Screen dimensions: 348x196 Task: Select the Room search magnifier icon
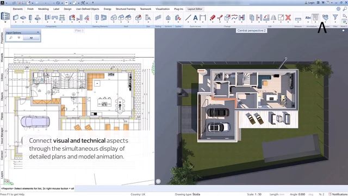(148, 17)
